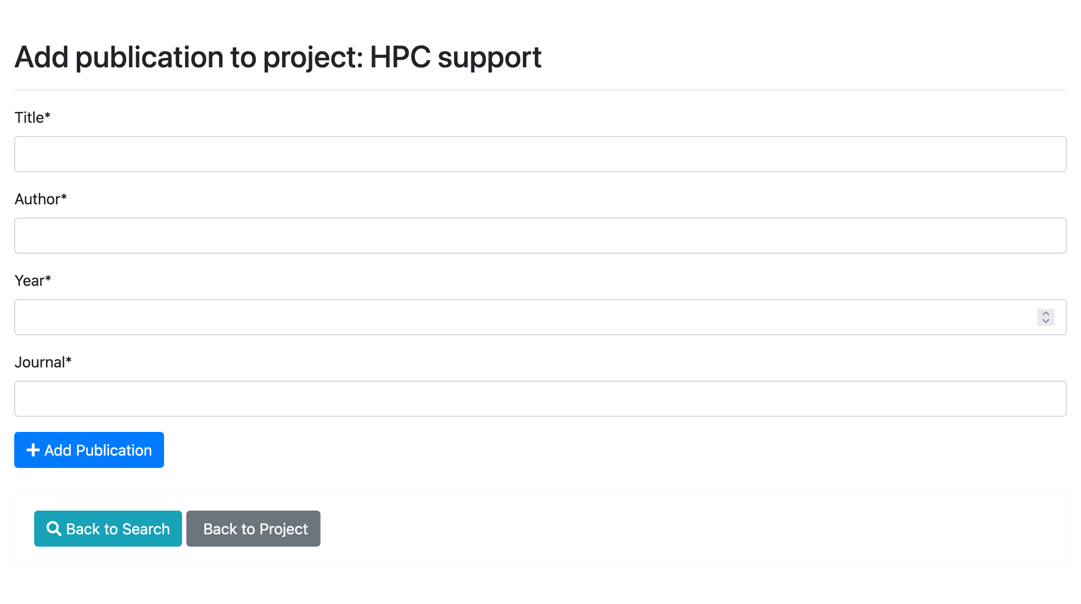Click into the Author text box
The height and width of the screenshot is (604, 1081).
click(540, 236)
